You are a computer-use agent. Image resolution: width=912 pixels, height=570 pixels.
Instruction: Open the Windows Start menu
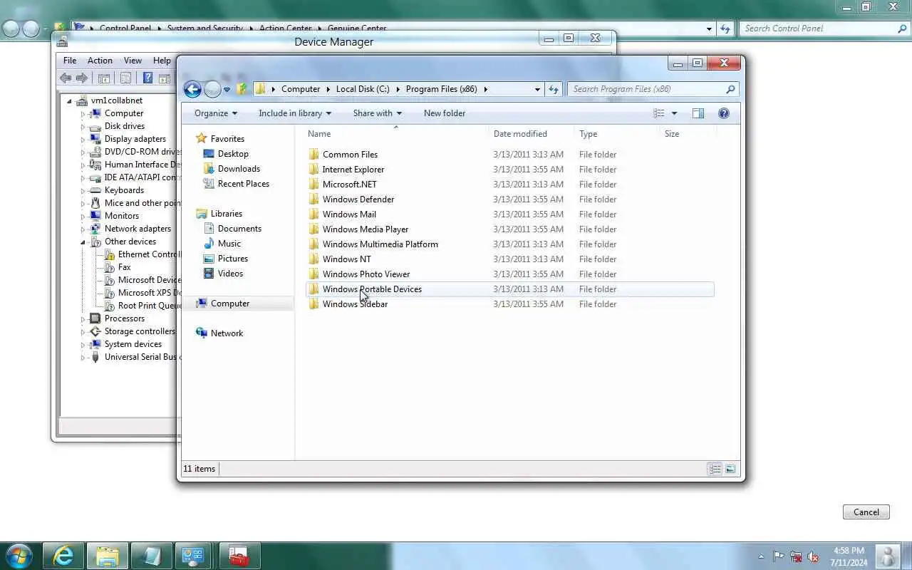click(19, 556)
